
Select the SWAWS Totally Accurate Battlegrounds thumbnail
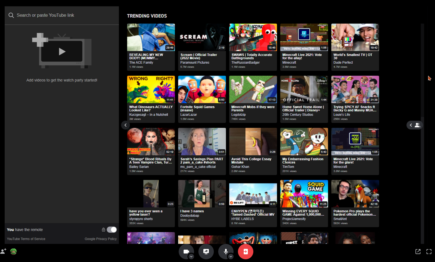253,37
